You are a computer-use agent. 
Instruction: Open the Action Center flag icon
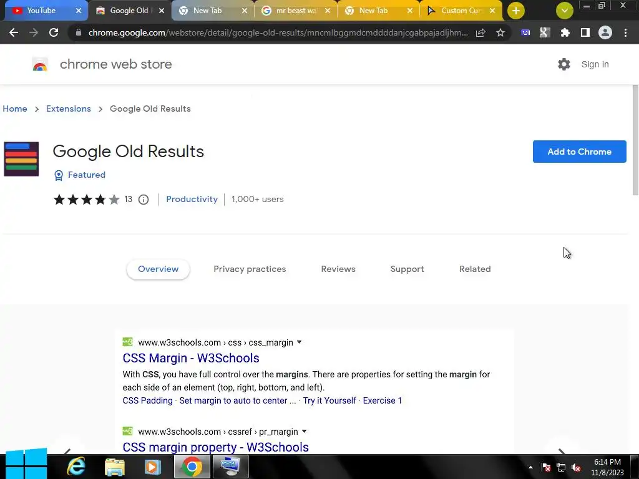546,468
